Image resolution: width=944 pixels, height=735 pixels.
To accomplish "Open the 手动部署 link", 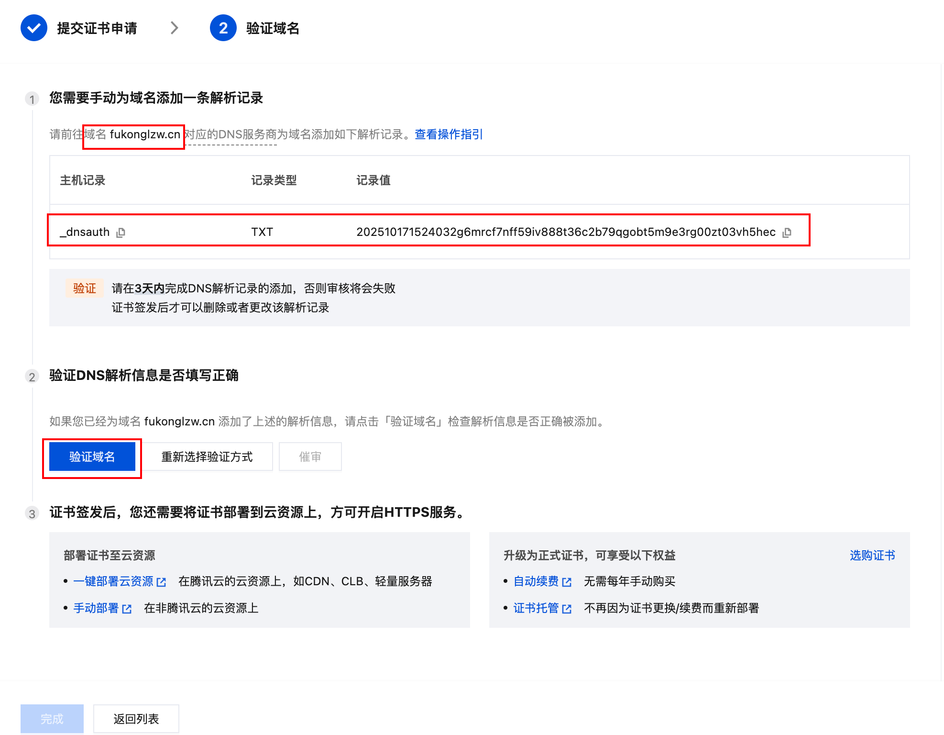I will (x=96, y=608).
